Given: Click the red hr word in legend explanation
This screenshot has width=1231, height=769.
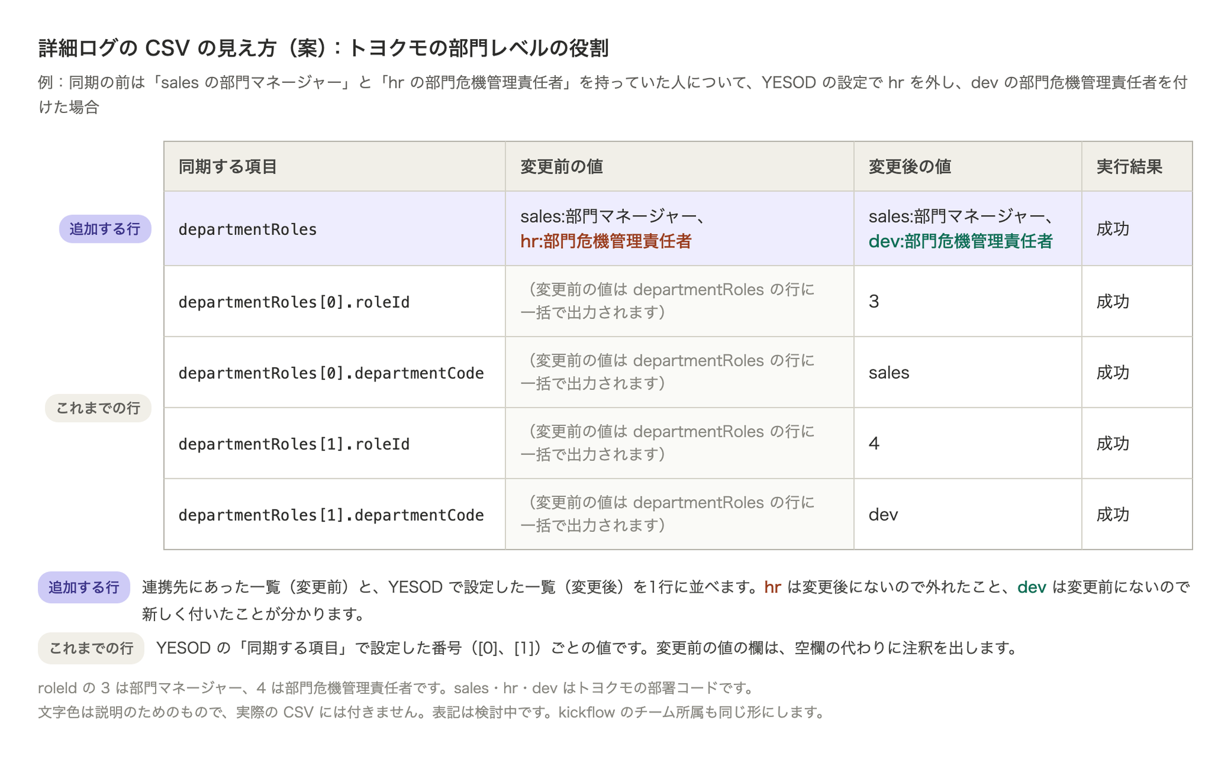Looking at the screenshot, I should [x=772, y=587].
